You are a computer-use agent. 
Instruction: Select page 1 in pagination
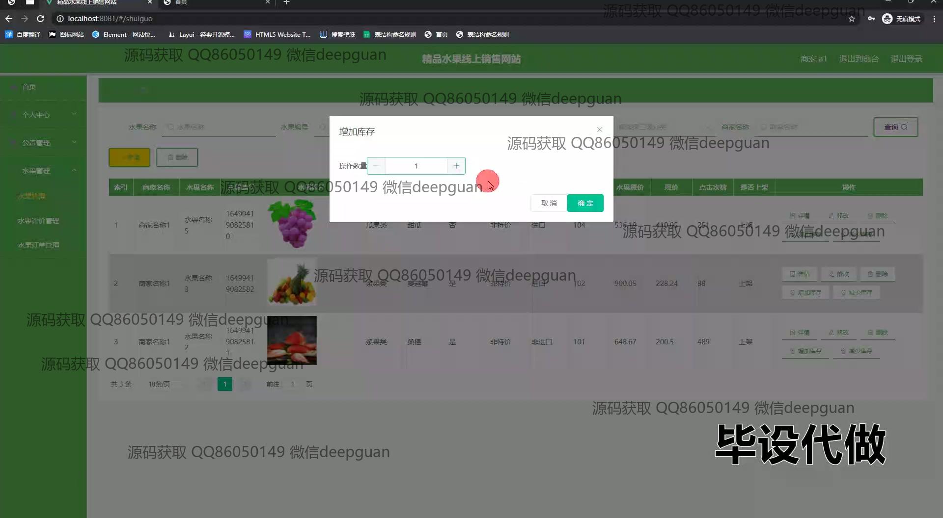pos(225,384)
